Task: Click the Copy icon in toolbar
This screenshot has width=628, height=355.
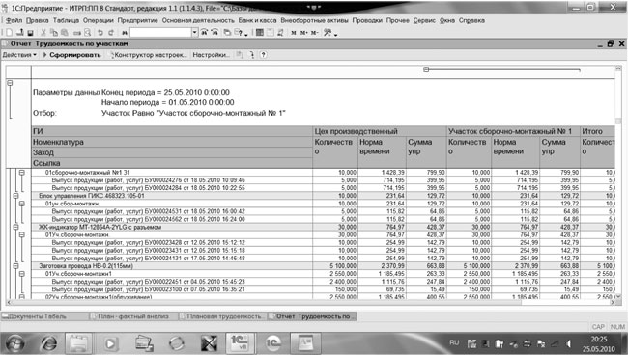Action: [54, 33]
